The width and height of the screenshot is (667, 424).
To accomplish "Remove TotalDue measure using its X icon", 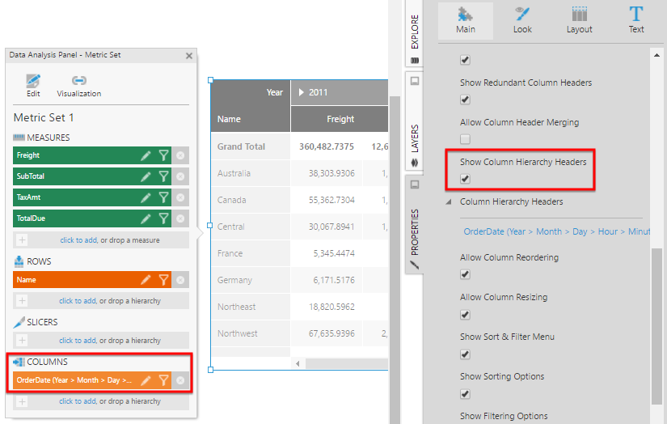I will coord(180,218).
